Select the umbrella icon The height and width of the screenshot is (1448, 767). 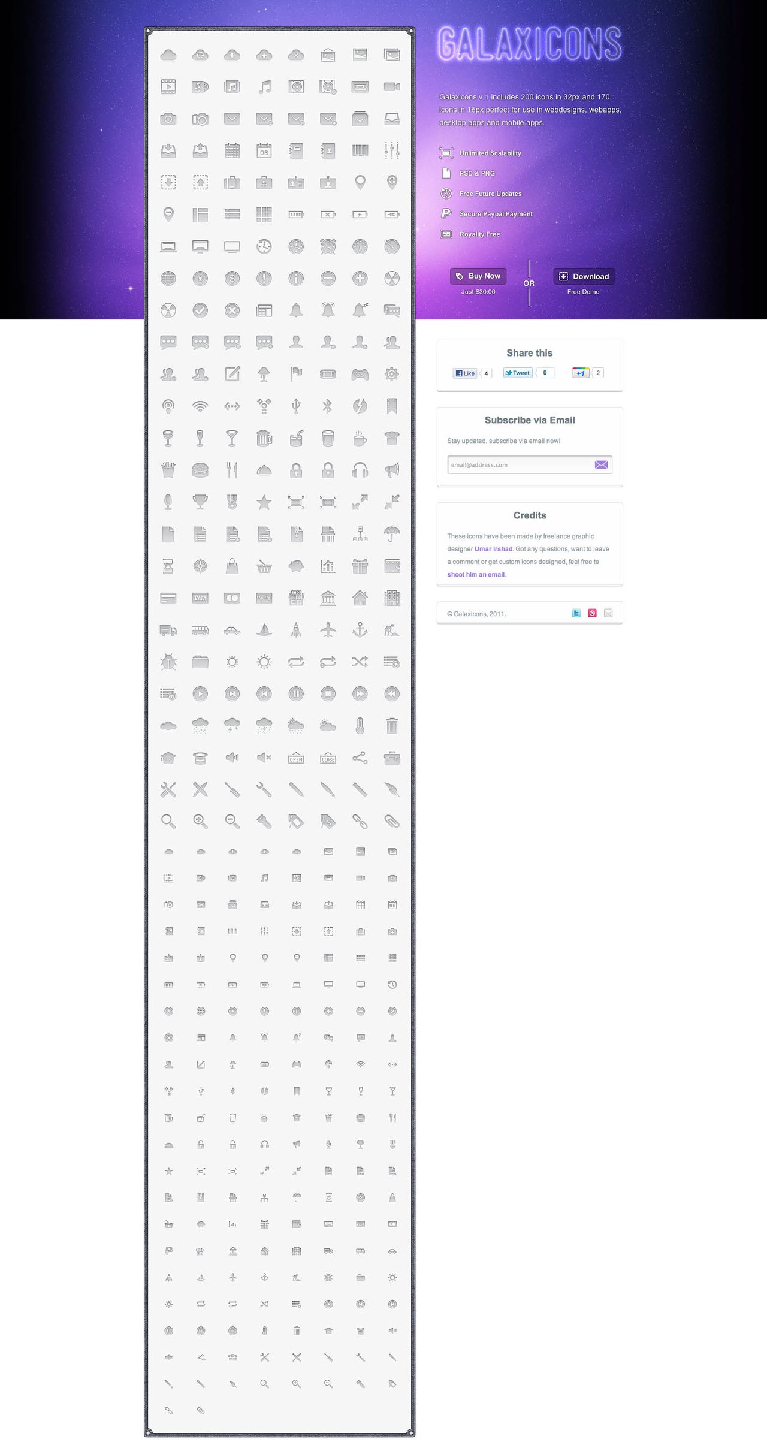tap(392, 534)
